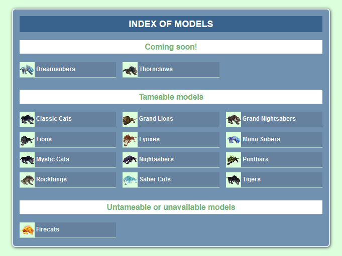Open the Firecats text link

coord(48,229)
